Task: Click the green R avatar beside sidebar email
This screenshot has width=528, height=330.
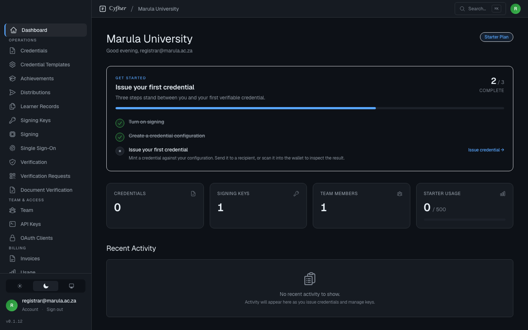Action: tap(12, 305)
